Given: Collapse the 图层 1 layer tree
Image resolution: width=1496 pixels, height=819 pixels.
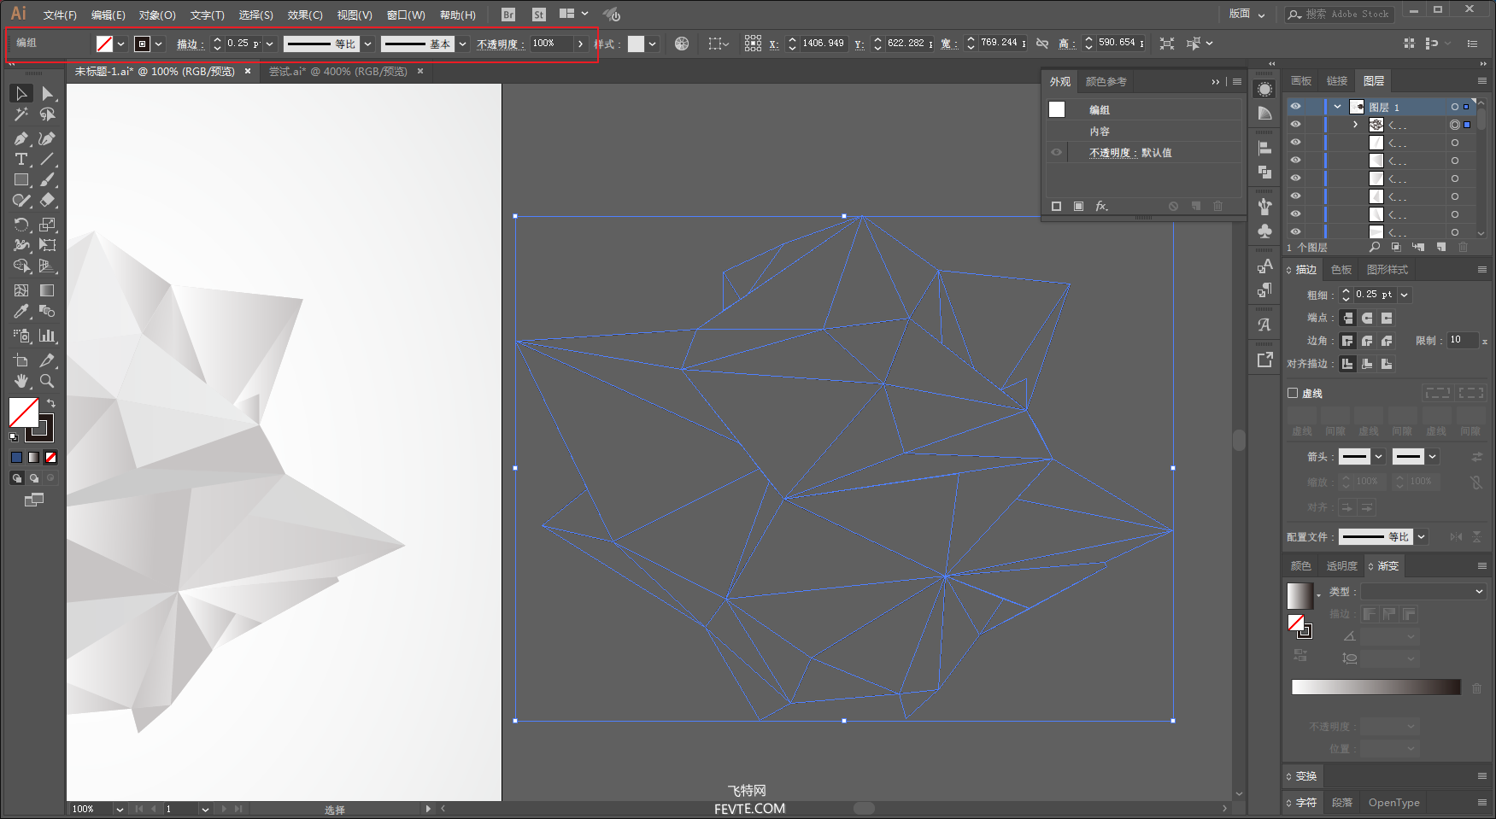Looking at the screenshot, I should [1337, 107].
